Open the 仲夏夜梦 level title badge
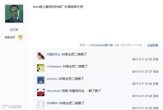Viewport: 163px width, 110px height. point(10,37)
